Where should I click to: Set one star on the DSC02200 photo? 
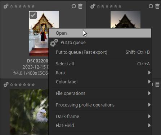tap(12, 6)
